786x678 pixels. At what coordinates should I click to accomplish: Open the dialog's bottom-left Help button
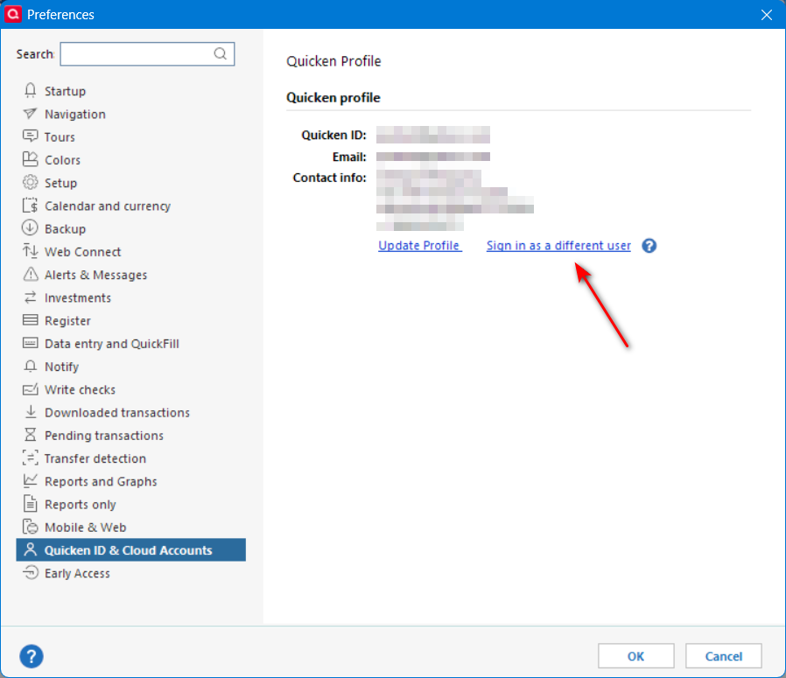coord(32,656)
